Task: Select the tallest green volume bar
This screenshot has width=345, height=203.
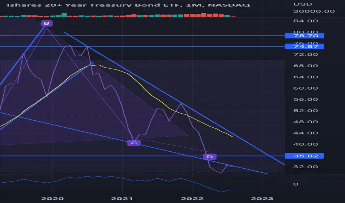Action: (64, 15)
